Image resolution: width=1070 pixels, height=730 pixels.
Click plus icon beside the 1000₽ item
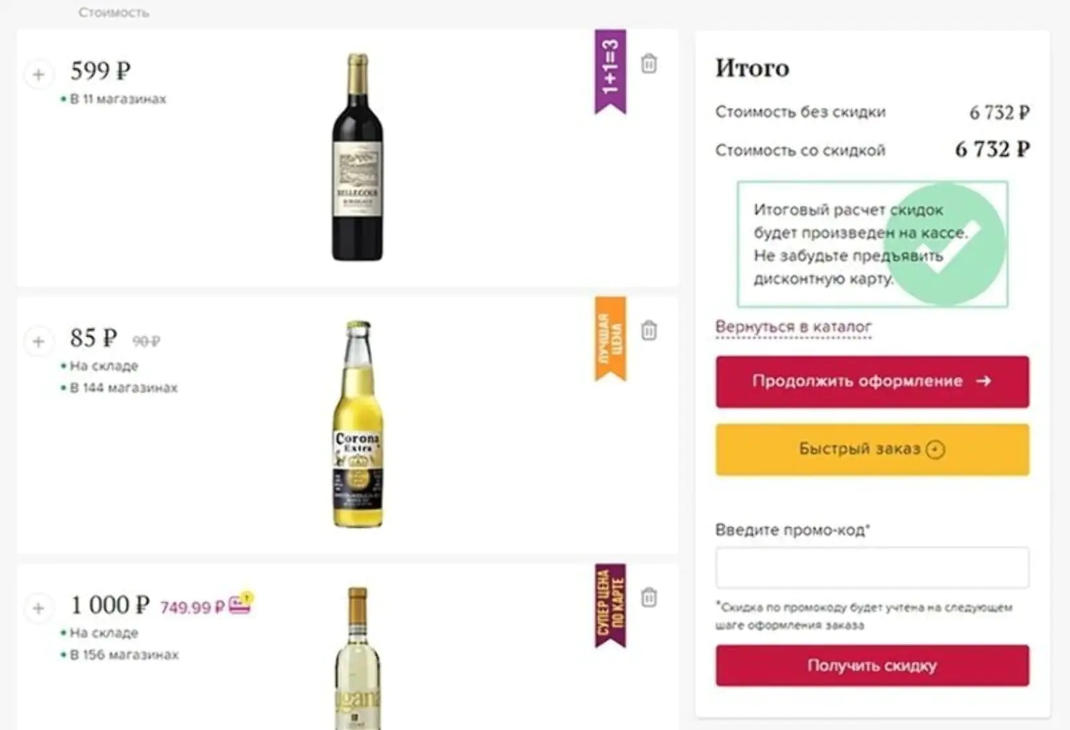point(39,608)
